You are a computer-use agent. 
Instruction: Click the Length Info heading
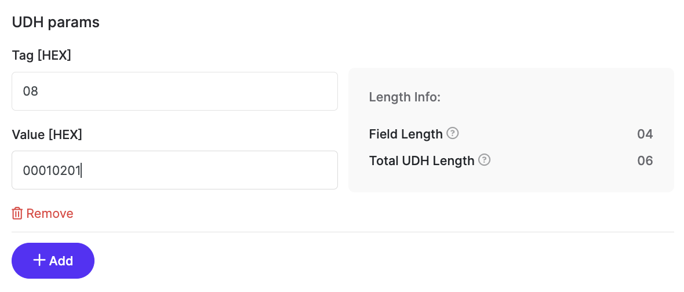point(405,97)
